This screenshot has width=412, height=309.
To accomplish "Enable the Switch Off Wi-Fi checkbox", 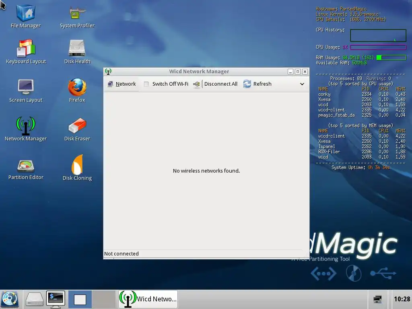I will tap(146, 84).
